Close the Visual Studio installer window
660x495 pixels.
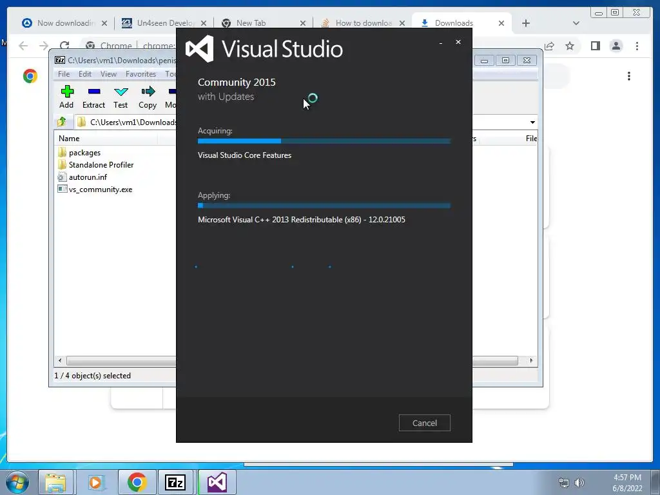click(x=458, y=42)
